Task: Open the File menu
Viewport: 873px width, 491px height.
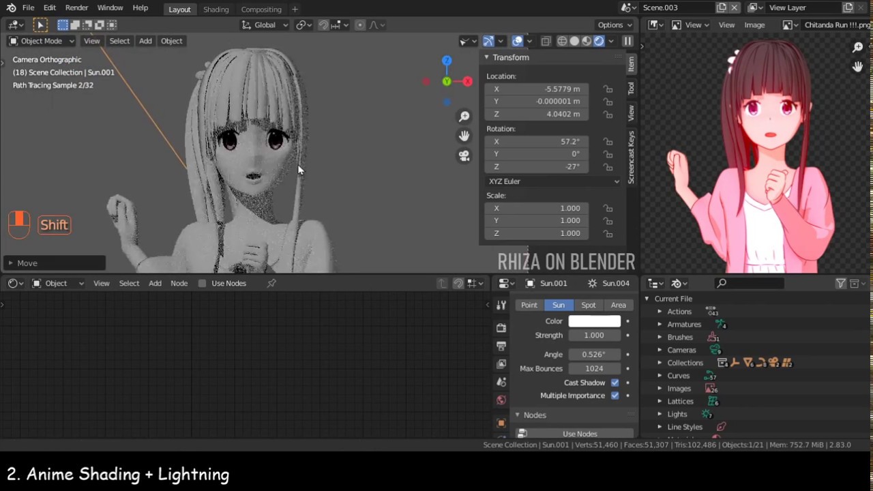Action: point(28,8)
